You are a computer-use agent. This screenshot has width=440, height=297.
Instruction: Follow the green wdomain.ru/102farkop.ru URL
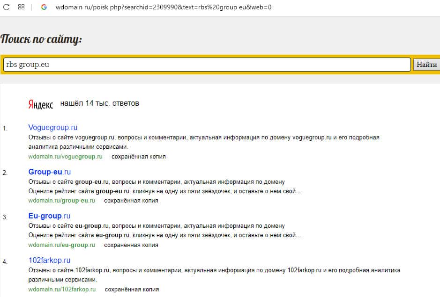click(62, 289)
